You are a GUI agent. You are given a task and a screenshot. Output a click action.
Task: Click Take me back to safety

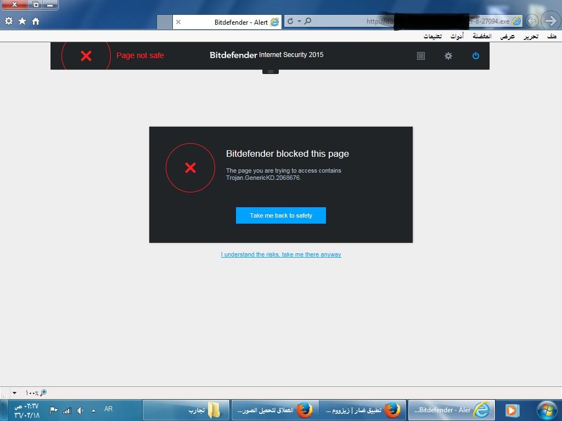point(280,215)
